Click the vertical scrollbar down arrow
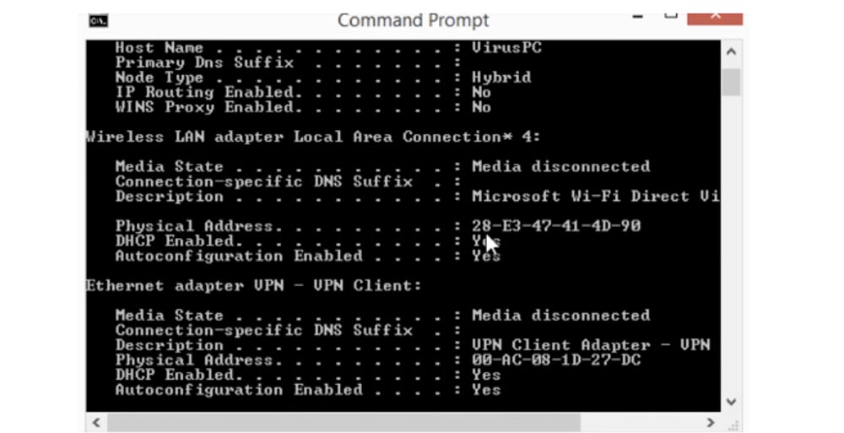This screenshot has height=433, width=844. (731, 402)
